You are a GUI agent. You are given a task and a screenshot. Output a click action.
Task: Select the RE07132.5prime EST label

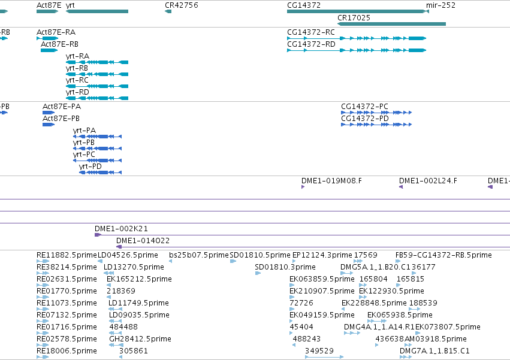coord(67,316)
